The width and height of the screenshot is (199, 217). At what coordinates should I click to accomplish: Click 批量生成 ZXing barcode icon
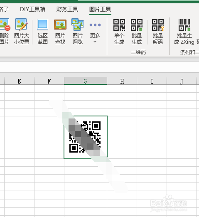[x=184, y=25]
